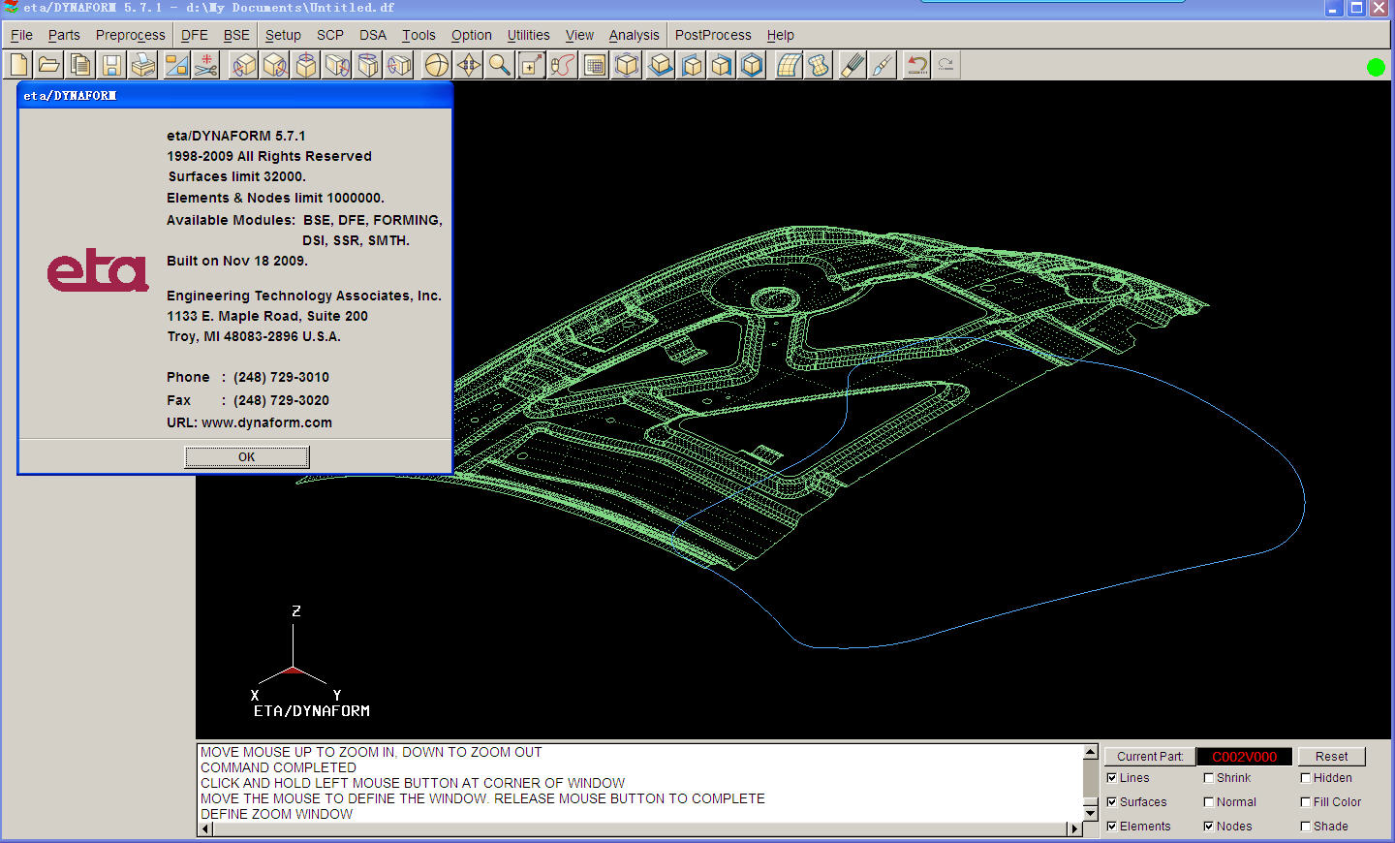Uncheck the Lines checkbox
1395x843 pixels.
point(1111,777)
